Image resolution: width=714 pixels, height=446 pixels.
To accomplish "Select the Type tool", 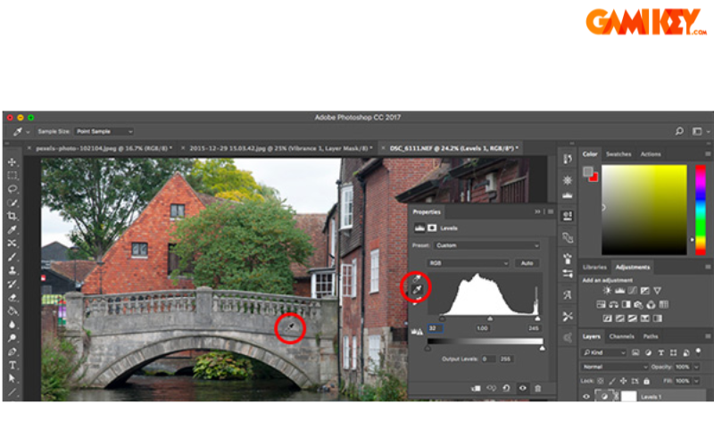I will tap(12, 365).
